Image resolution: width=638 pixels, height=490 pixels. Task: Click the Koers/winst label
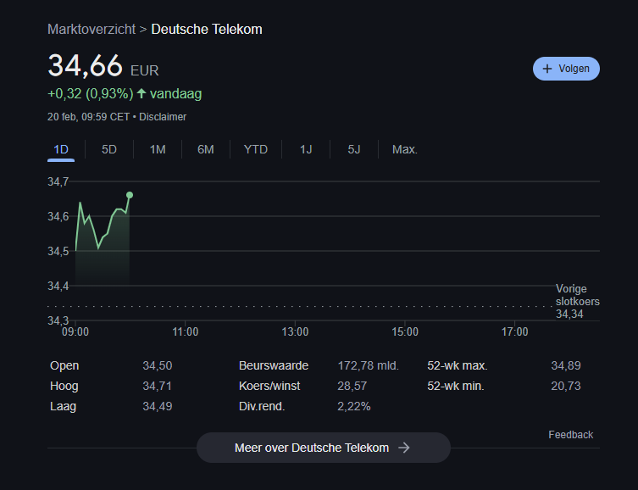tap(269, 387)
